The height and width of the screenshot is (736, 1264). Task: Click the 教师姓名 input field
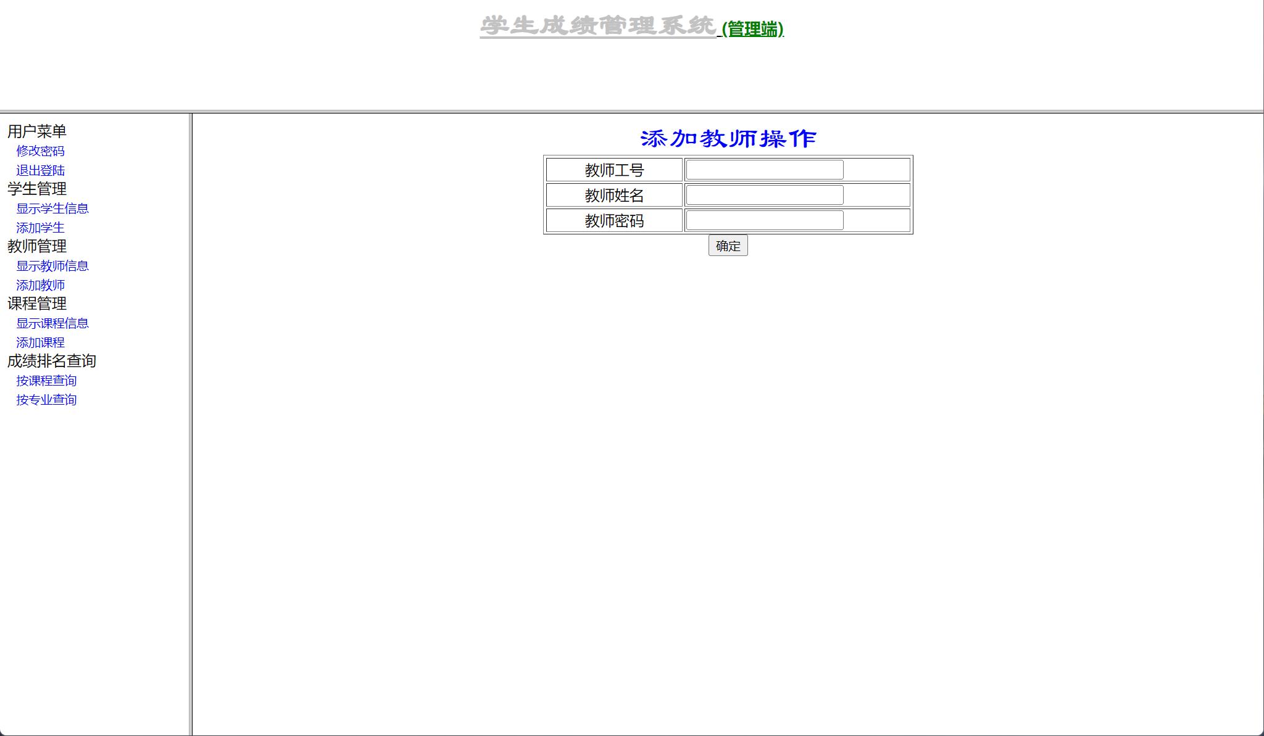coord(765,195)
